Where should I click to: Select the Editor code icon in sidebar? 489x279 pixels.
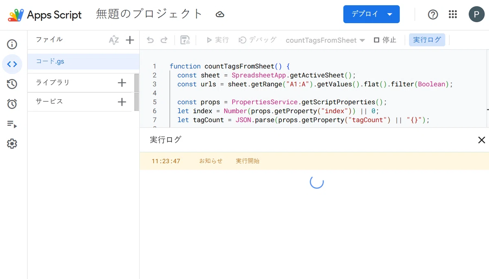pyautogui.click(x=12, y=64)
